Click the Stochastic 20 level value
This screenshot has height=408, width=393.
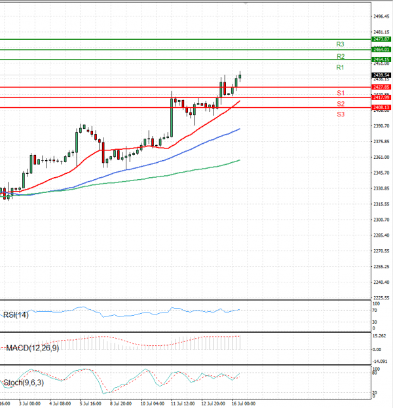click(x=375, y=393)
